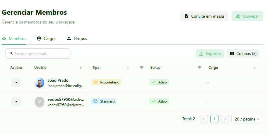The height and width of the screenshot is (134, 268).
Task: Open the Tipo column filter icon
Action: tap(141, 68)
